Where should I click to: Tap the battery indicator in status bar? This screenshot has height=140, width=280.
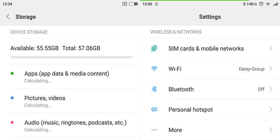[x=133, y=4]
